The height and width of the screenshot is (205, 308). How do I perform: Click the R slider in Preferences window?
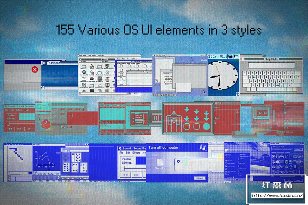click(x=21, y=176)
